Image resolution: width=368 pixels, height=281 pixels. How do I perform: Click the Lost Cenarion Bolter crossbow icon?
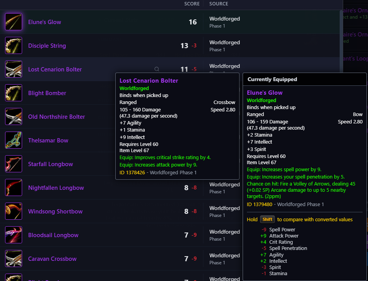[14, 69]
